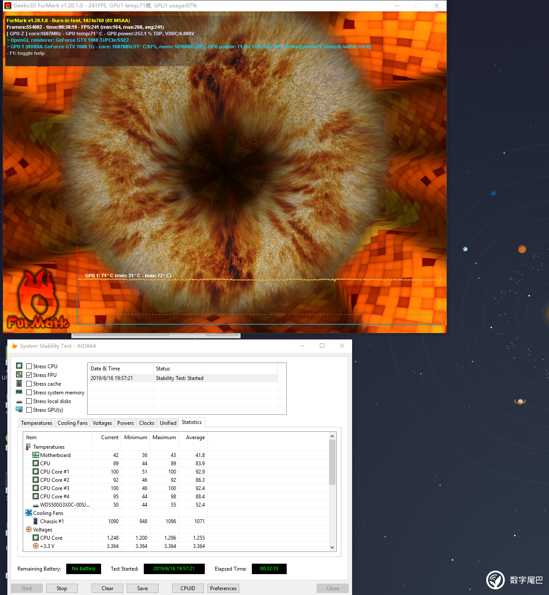Click the Stress system memory RAM icon
The image size is (549, 595).
point(19,392)
